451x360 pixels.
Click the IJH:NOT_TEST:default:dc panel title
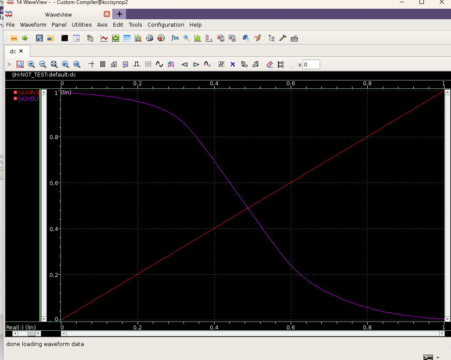pyautogui.click(x=44, y=75)
